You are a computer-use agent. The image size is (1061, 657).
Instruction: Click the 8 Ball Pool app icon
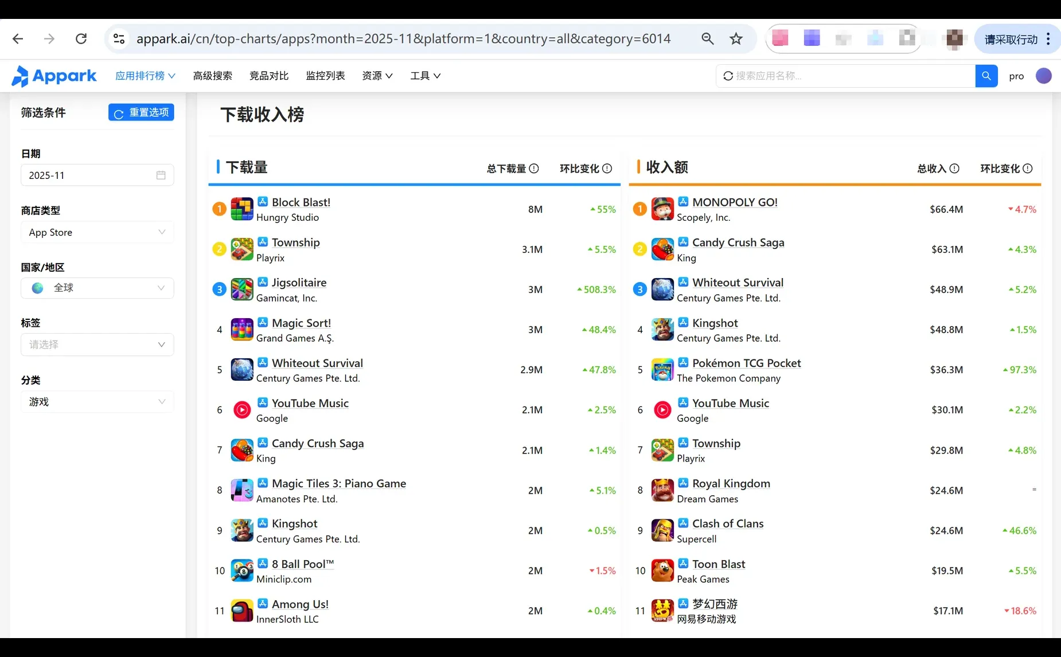tap(242, 570)
